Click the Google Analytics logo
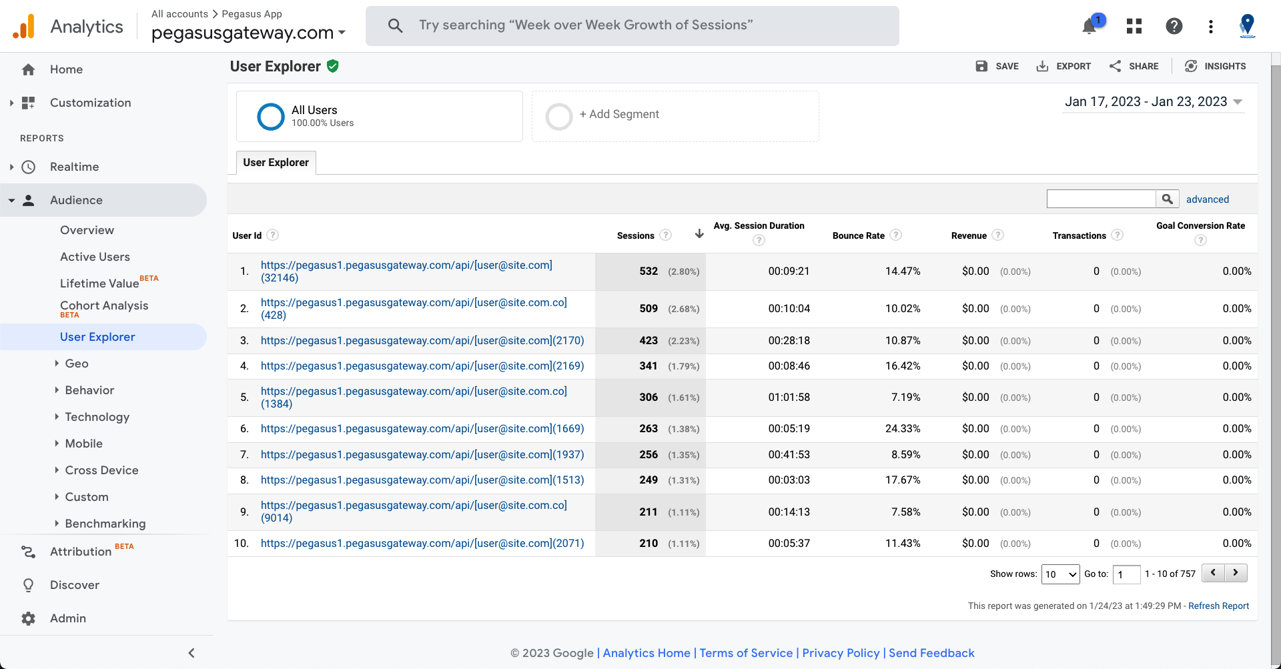The width and height of the screenshot is (1281, 669). 24,26
